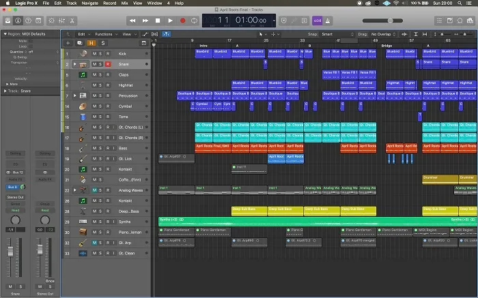Open the Mixer faders icon
Screen dimensions: 478x298
(x=62, y=20)
